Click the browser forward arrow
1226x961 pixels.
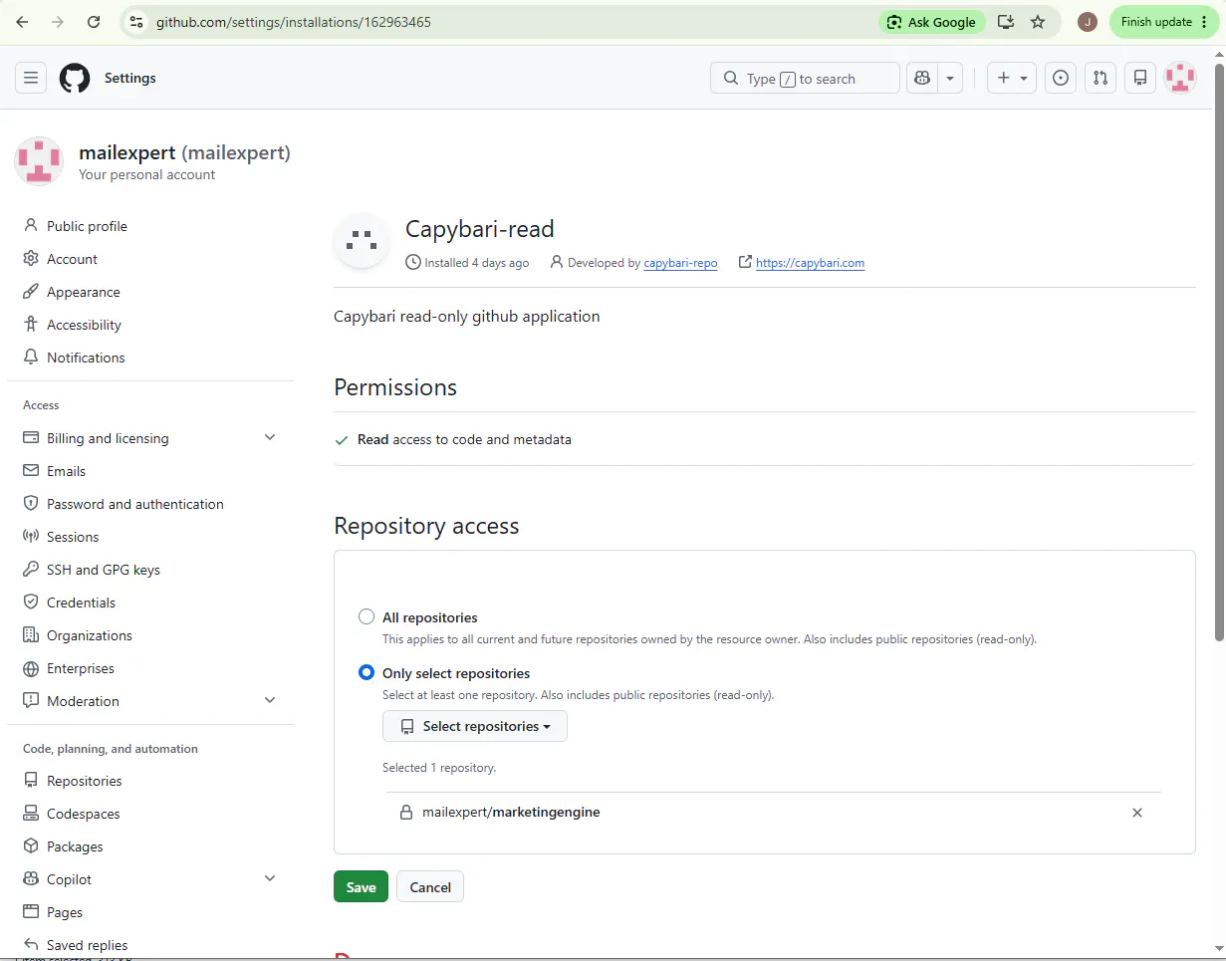click(58, 22)
